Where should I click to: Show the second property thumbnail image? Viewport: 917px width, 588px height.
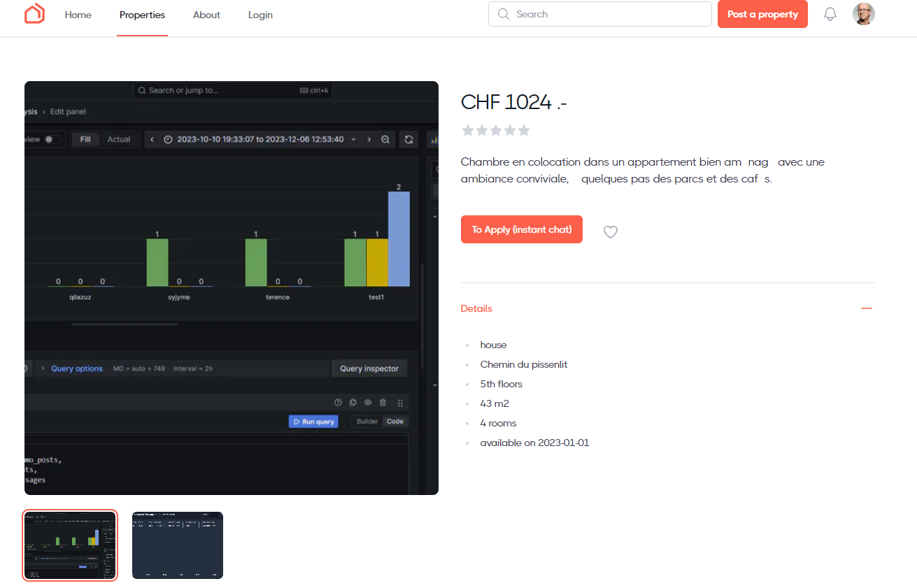178,545
